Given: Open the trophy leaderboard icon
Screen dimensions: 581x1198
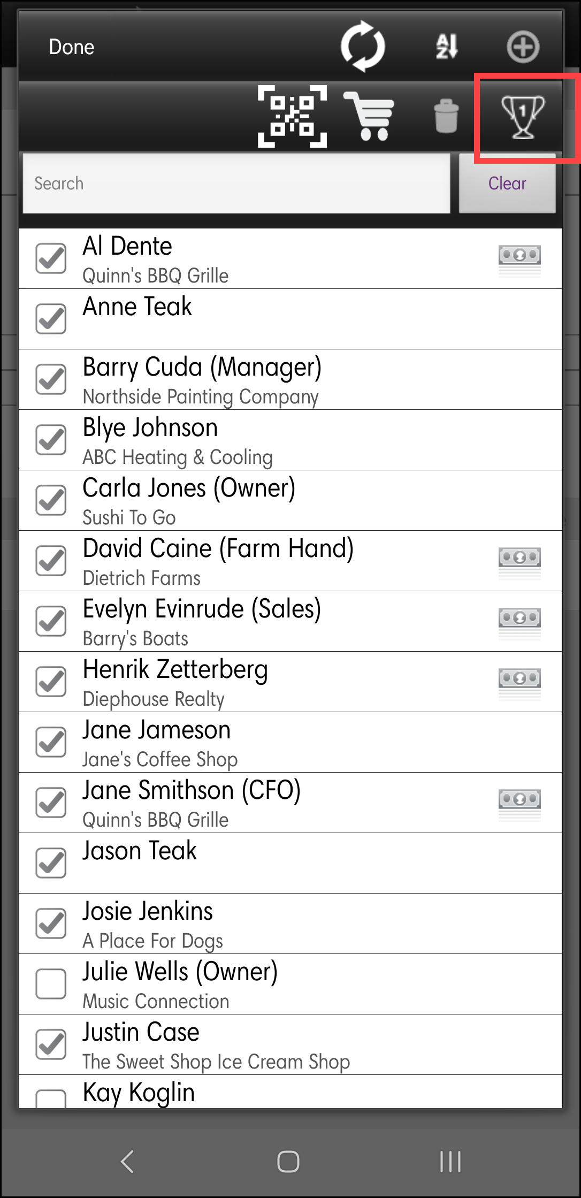Looking at the screenshot, I should click(x=523, y=116).
